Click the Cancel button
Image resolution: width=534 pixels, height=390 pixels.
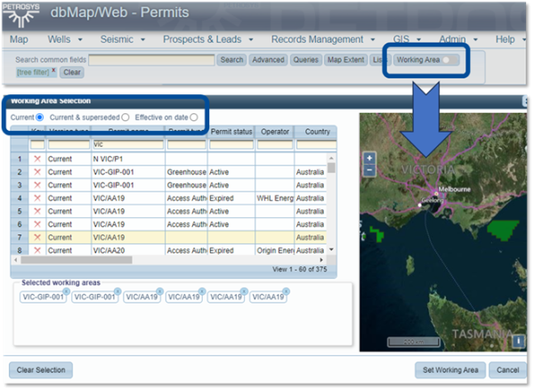507,370
